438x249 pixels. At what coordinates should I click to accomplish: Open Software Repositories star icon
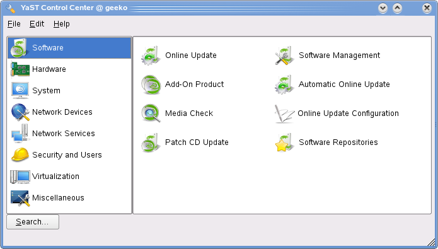click(284, 142)
